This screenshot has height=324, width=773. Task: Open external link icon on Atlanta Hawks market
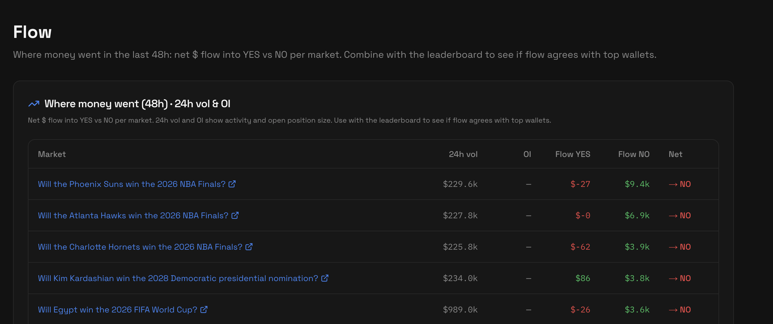coord(235,216)
